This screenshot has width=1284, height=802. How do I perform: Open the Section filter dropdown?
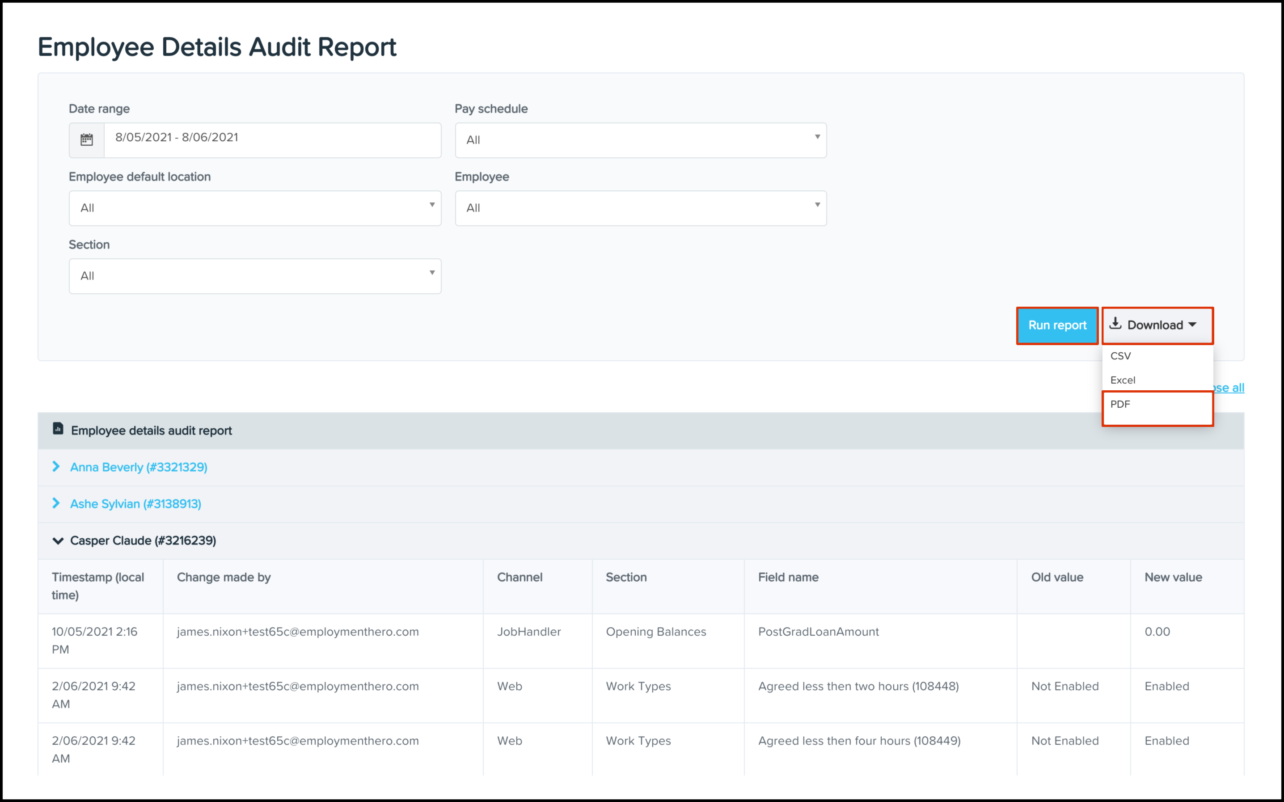(254, 276)
